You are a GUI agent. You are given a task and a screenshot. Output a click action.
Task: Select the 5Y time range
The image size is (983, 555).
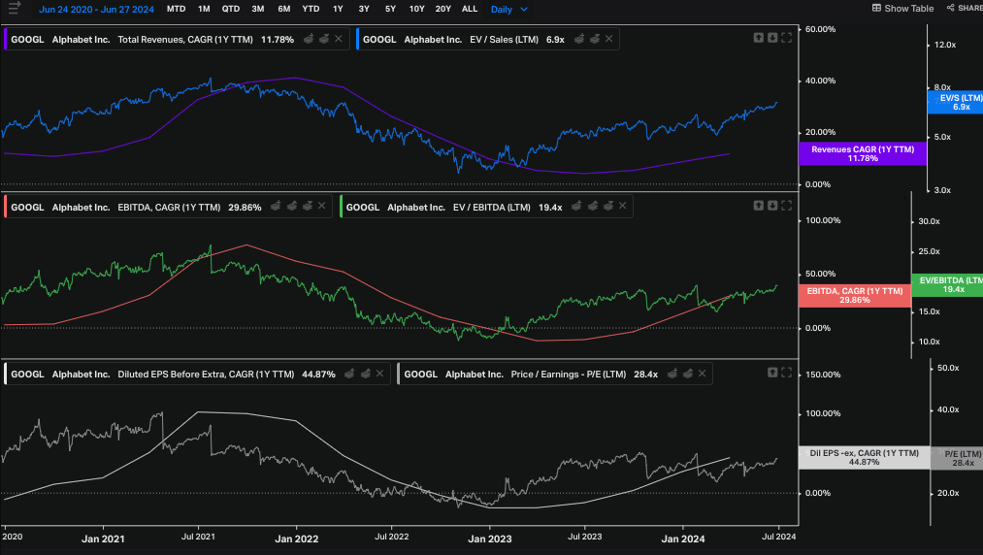(390, 9)
